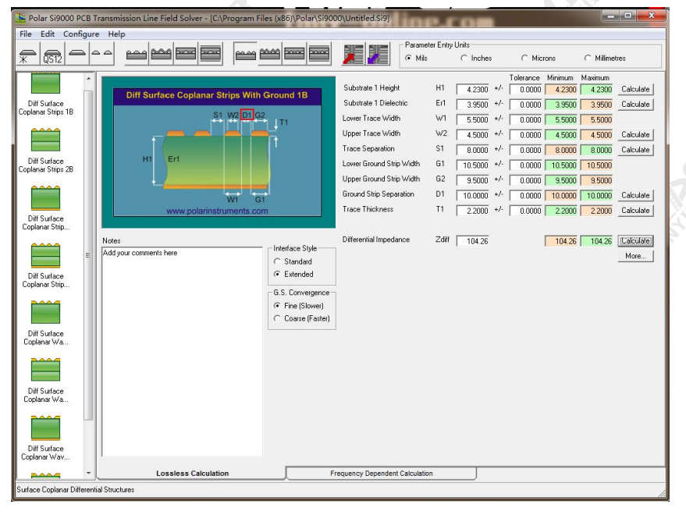686x522 pixels.
Task: Click Calculate for Differential Impedance Zdiff
Action: (635, 241)
